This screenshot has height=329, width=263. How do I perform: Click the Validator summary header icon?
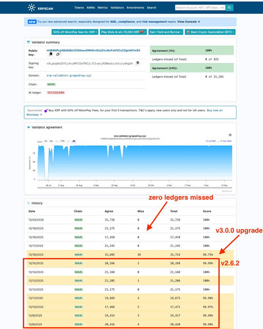tap(28, 42)
